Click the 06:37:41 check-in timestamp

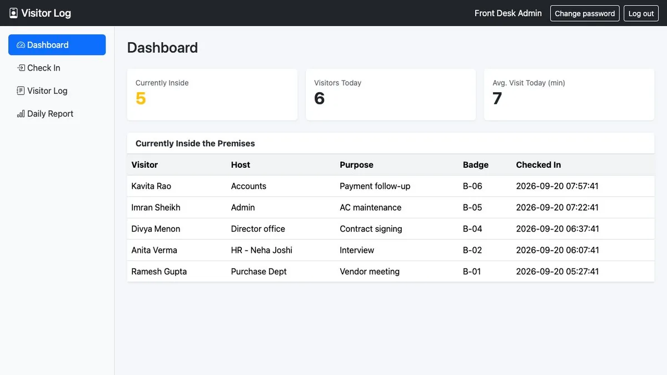click(558, 229)
